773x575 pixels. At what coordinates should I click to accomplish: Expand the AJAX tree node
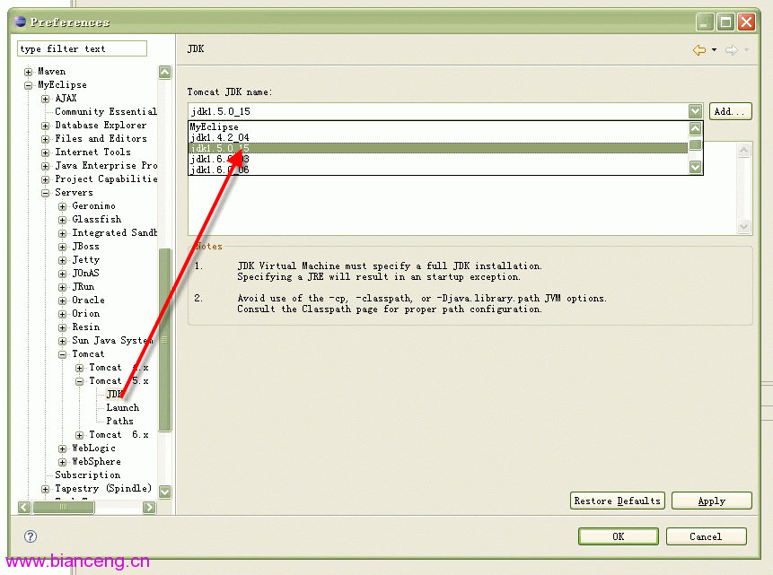(46, 99)
